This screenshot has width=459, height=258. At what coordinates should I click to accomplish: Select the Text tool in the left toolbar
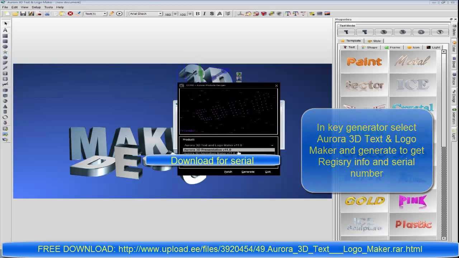pos(5,30)
